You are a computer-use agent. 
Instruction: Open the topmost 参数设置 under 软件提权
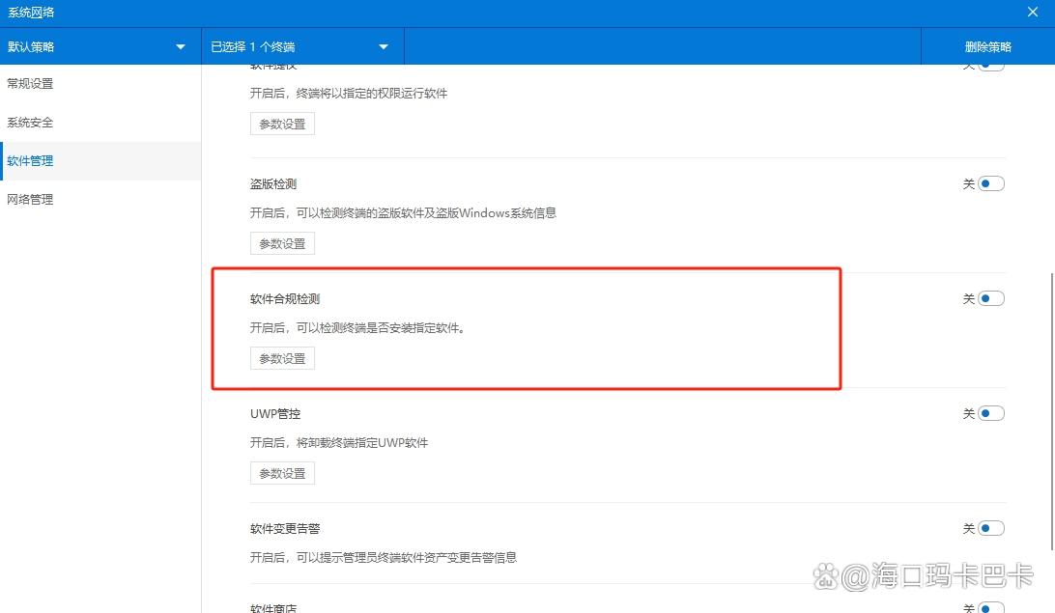coord(281,124)
